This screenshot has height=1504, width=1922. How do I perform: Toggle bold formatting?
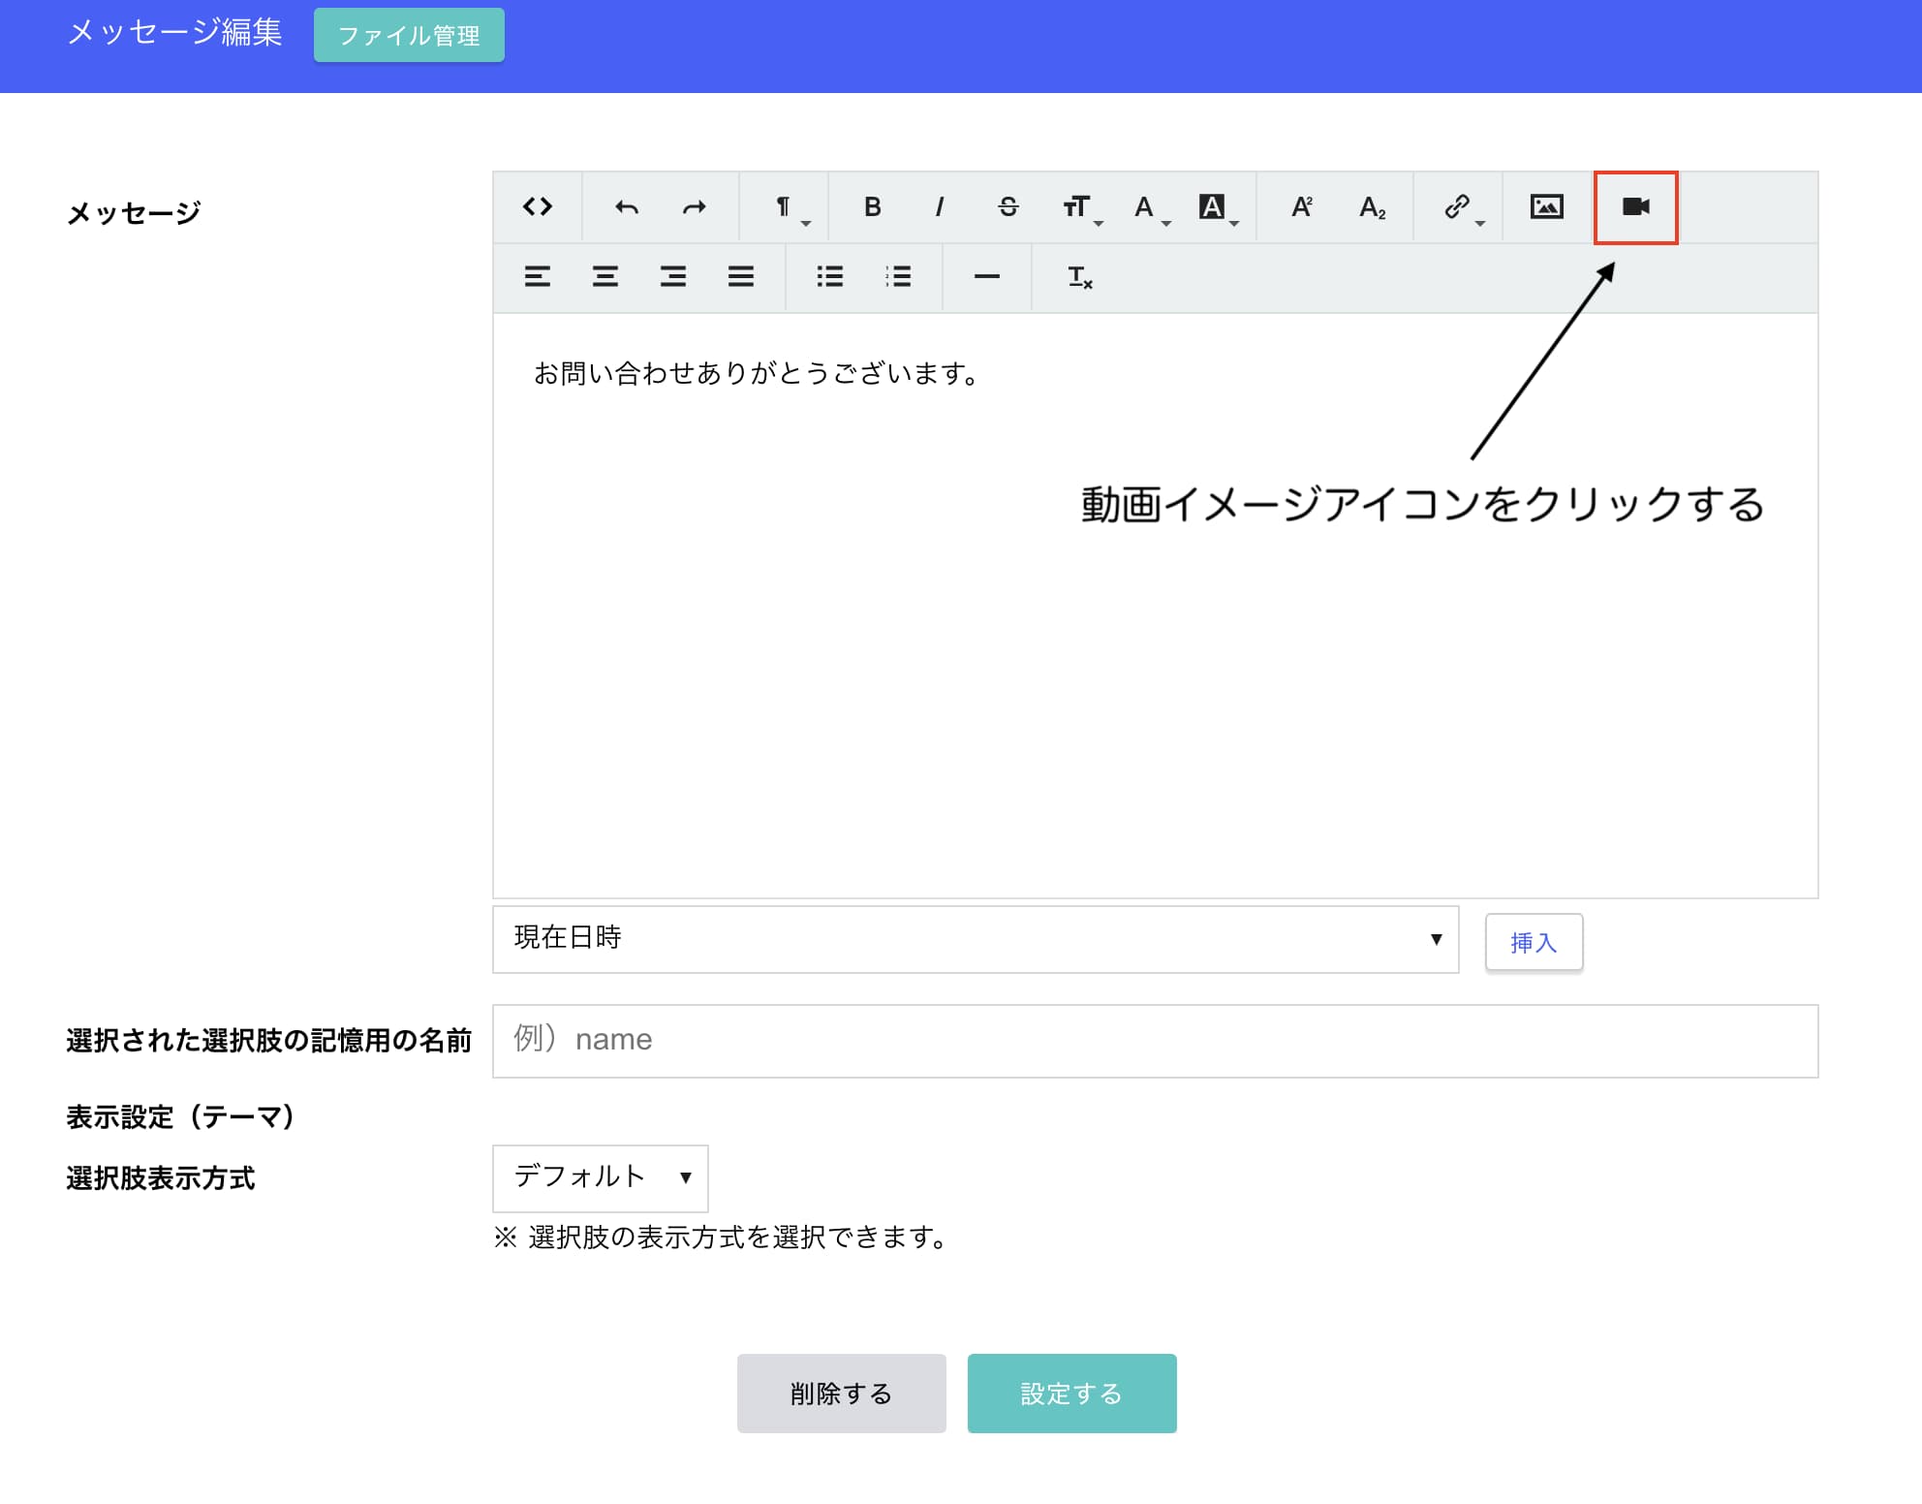(x=873, y=206)
